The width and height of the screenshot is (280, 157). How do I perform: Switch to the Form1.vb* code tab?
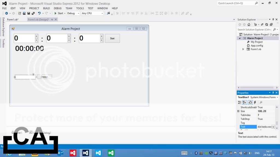tap(13, 20)
